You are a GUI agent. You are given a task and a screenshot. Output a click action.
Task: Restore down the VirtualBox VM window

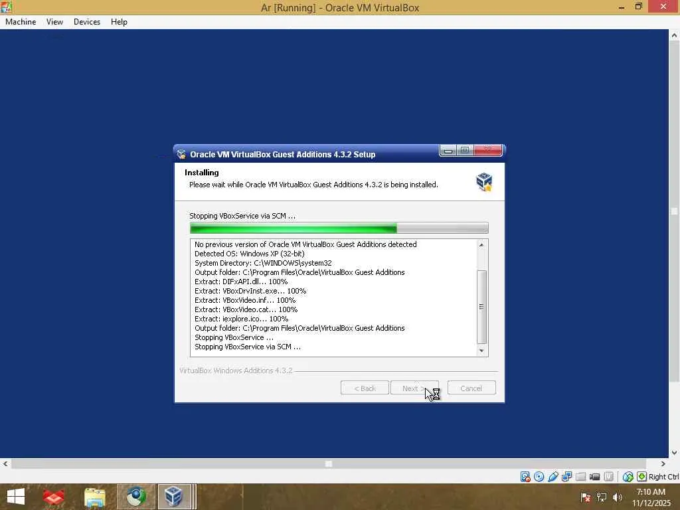(638, 7)
